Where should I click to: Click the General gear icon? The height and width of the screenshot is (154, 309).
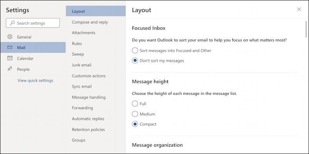coord(10,37)
